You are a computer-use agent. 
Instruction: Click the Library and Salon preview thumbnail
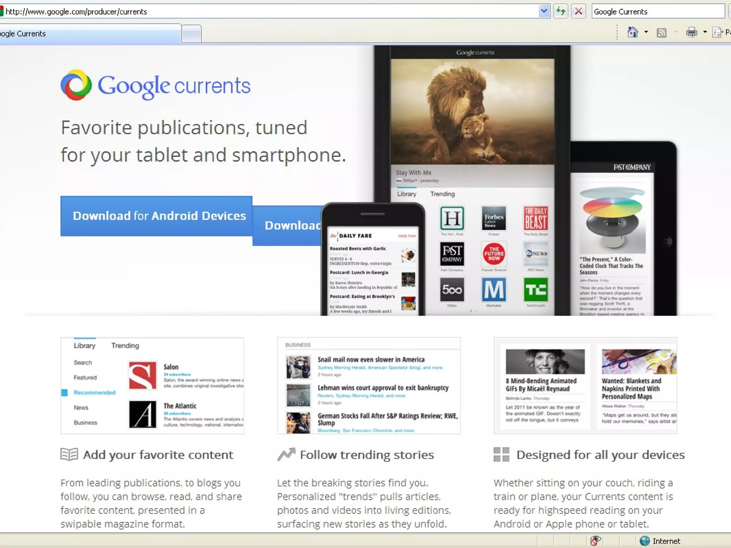coord(152,386)
